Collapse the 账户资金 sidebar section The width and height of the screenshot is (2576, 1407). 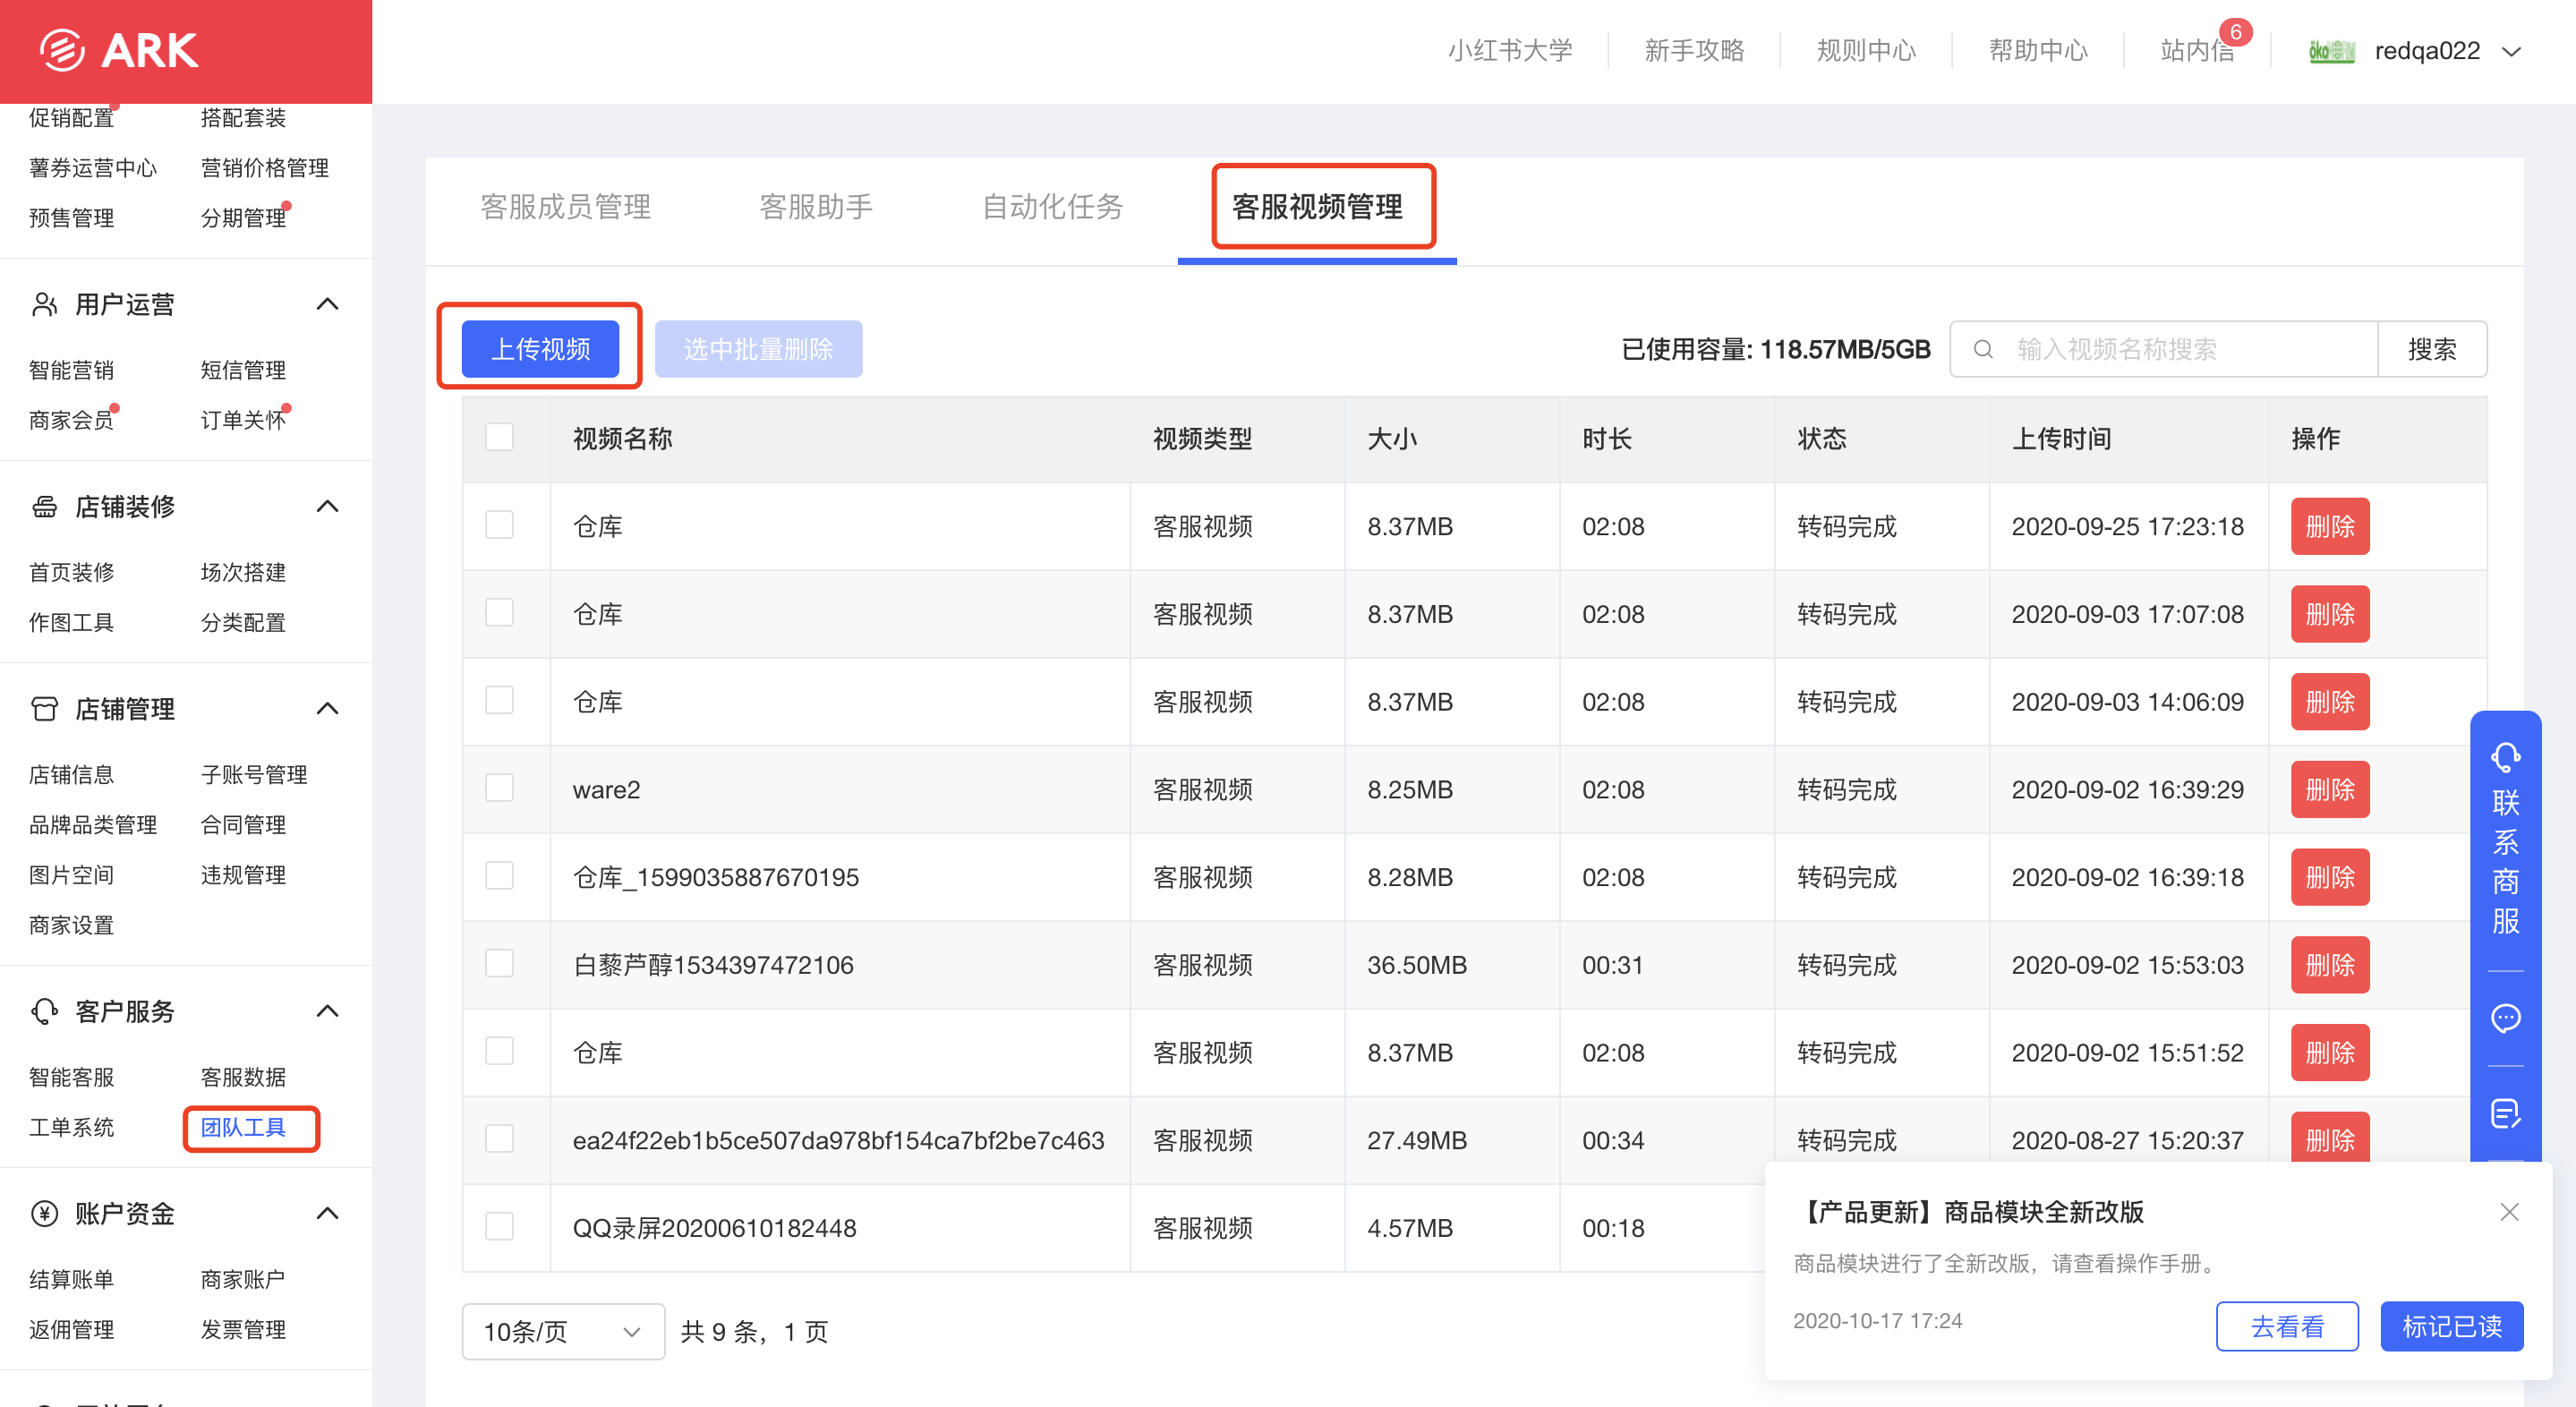(x=327, y=1213)
